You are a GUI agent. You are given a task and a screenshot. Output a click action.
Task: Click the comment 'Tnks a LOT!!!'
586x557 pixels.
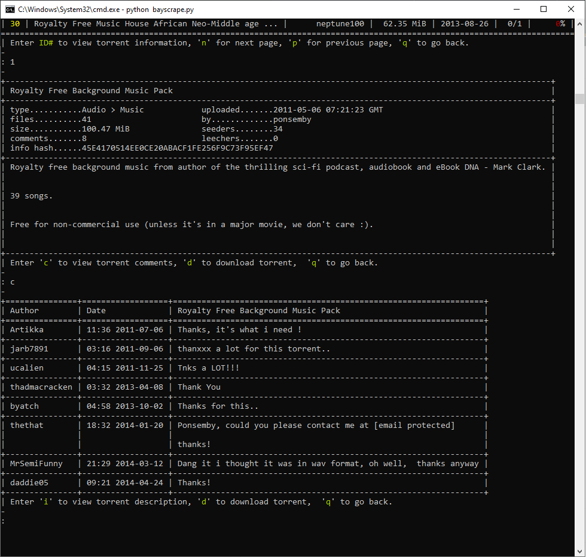209,368
